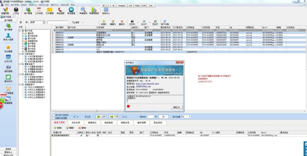Open the 文件管理 folder icon
This screenshot has width=307, height=156.
(x=49, y=11)
